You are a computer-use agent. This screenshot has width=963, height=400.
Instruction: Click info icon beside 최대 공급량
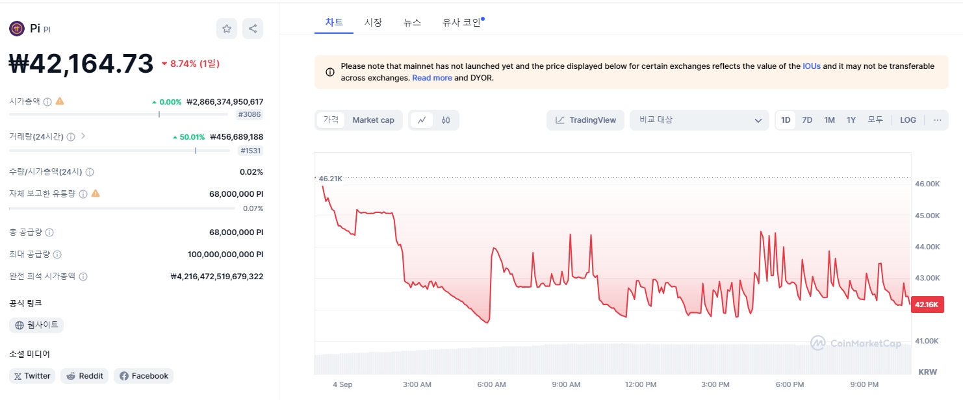tap(57, 255)
